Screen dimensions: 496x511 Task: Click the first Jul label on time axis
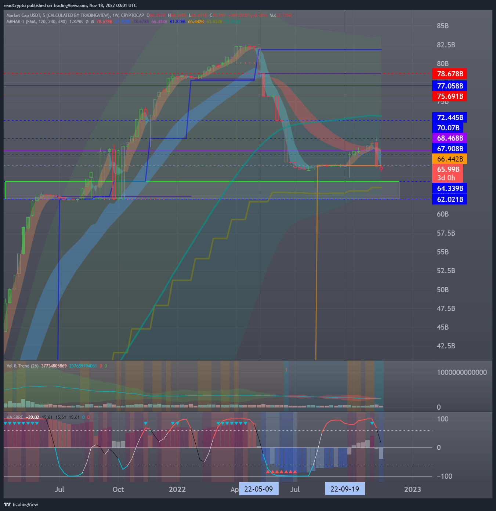[x=59, y=489]
